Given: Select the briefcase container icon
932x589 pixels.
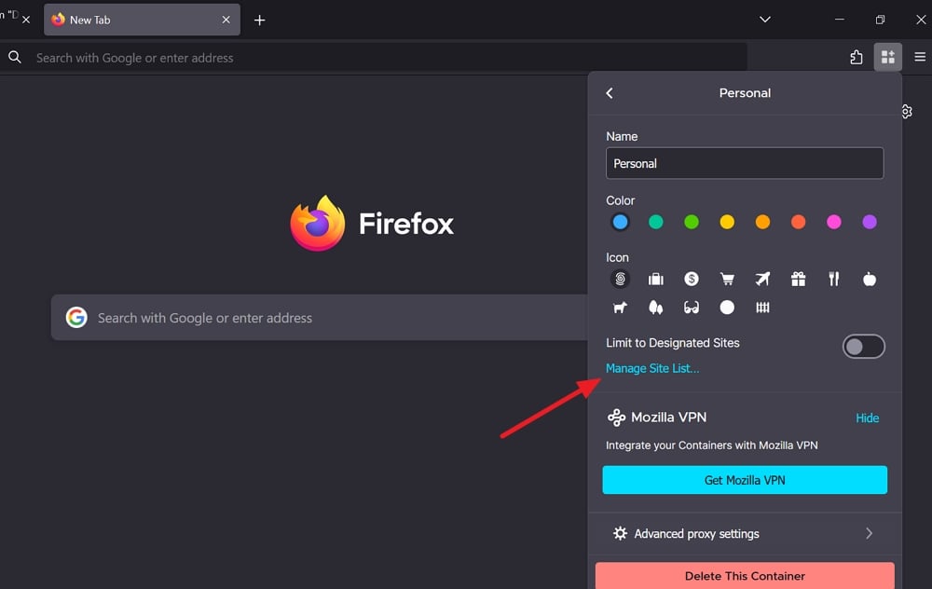Looking at the screenshot, I should click(655, 279).
